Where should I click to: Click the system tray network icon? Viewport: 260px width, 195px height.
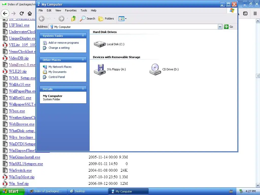(241, 191)
